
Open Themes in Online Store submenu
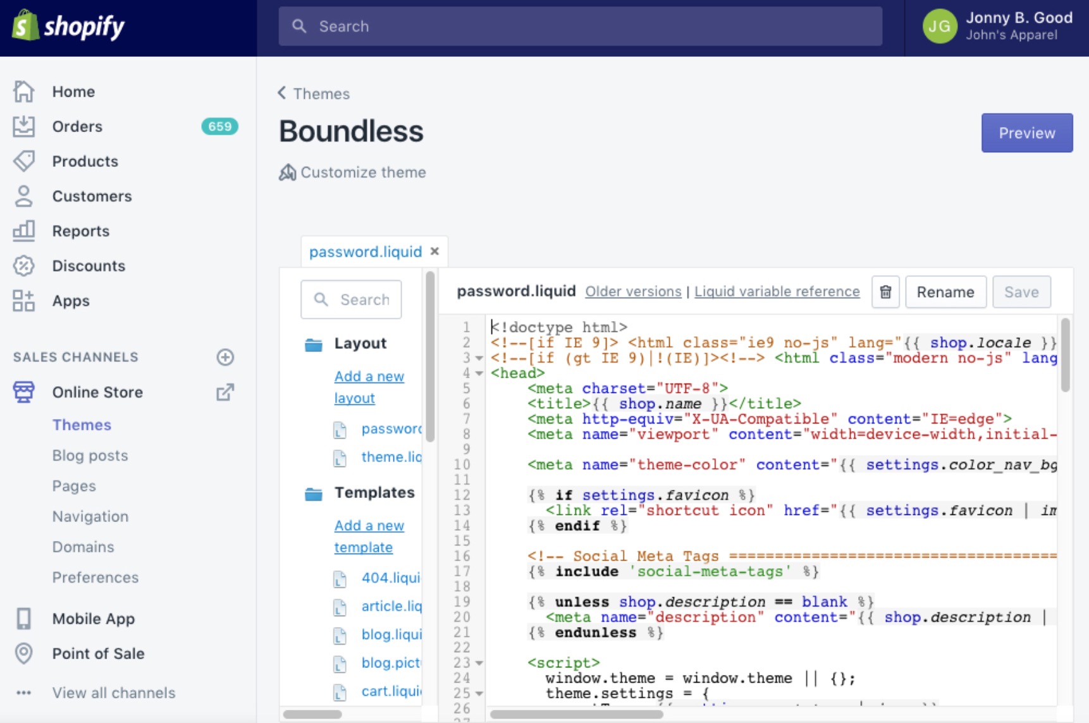[x=82, y=425]
